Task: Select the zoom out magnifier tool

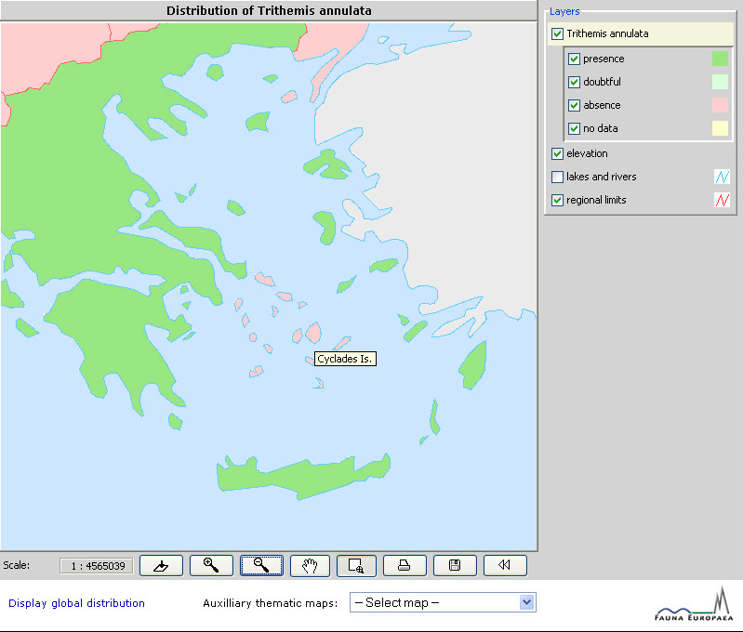Action: click(x=261, y=565)
